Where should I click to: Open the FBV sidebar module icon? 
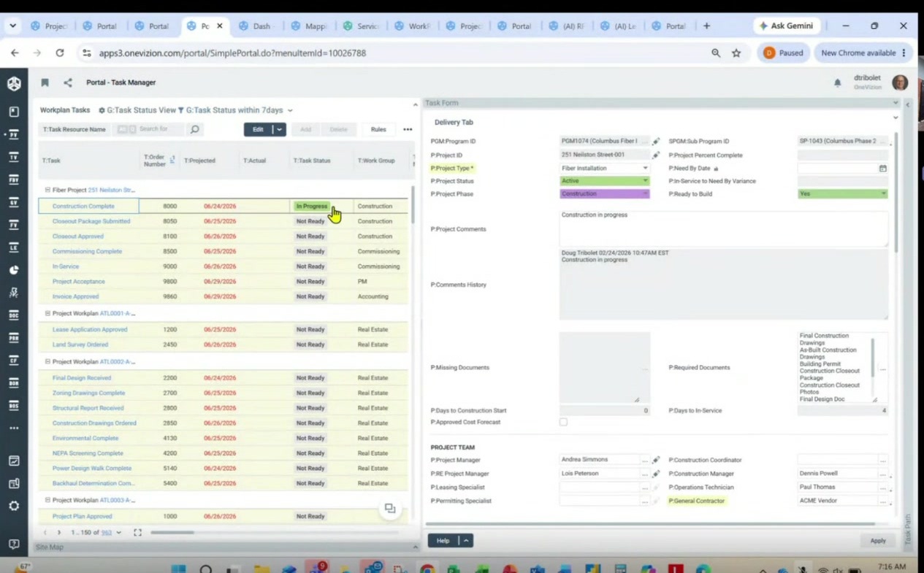tap(14, 180)
